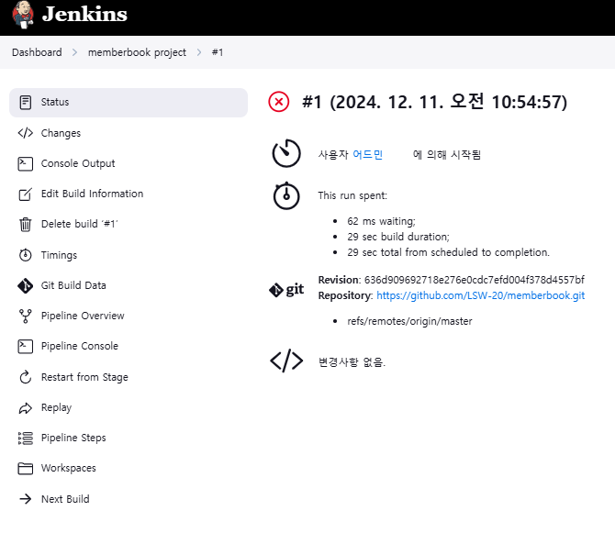
Task: Open Pipeline Steps
Action: point(73,438)
